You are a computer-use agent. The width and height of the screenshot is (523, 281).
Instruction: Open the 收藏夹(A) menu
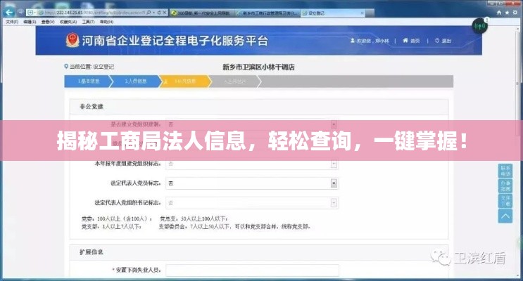68,22
